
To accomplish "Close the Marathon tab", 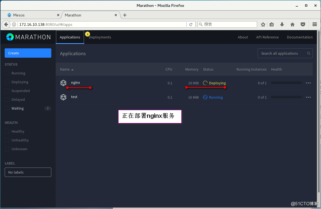I will 116,15.
